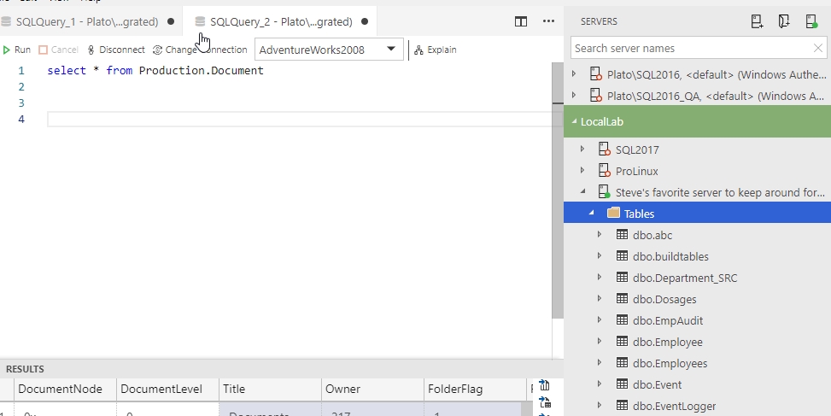
Task: Click the FolderFlag column header
Action: coord(475,389)
